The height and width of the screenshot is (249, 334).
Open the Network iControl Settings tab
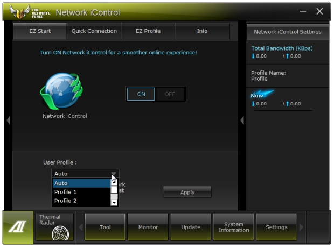point(287,32)
